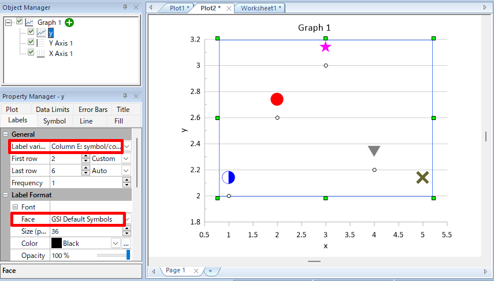Click the pin icon in Property Manager

click(x=125, y=96)
